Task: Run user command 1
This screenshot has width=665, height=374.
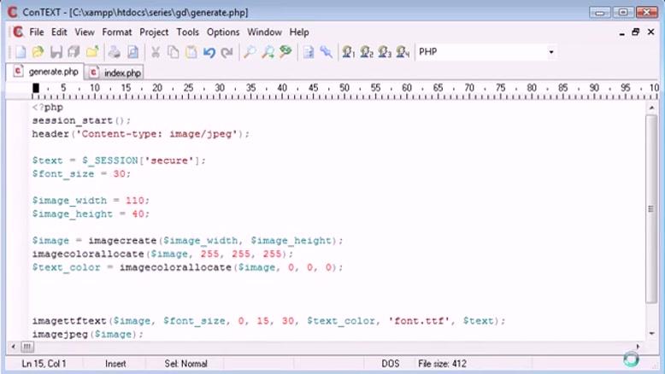Action: point(349,52)
